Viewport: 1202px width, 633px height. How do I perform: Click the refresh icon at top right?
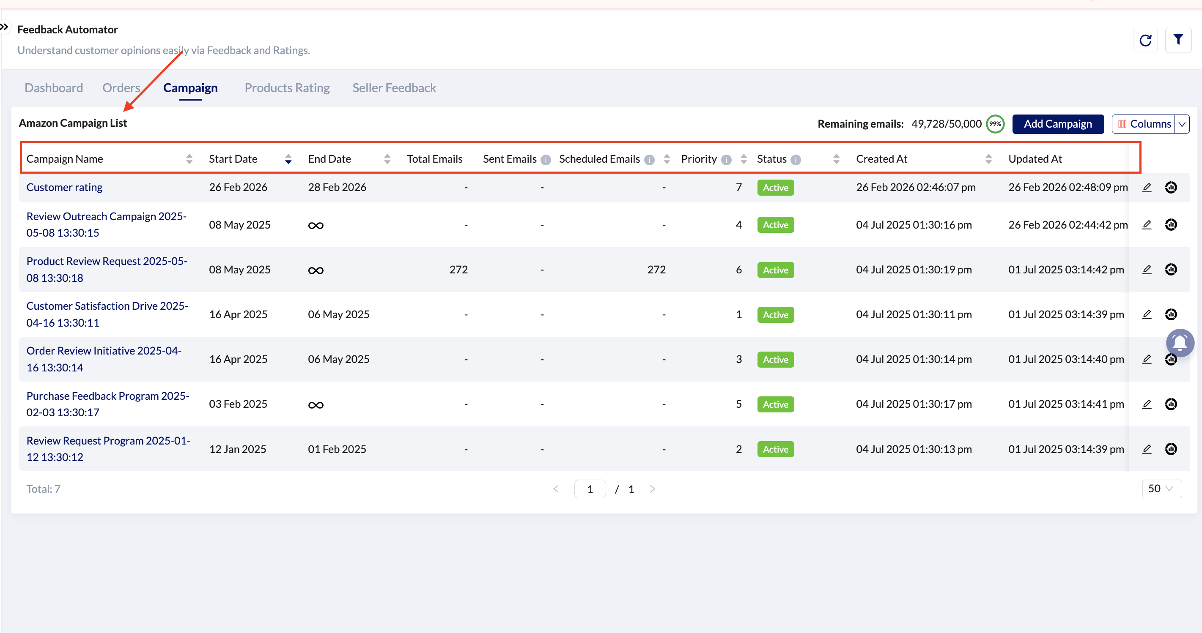tap(1145, 41)
